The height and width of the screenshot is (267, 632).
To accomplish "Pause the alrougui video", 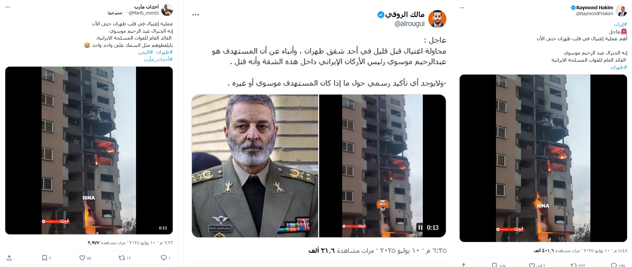I will (x=420, y=227).
